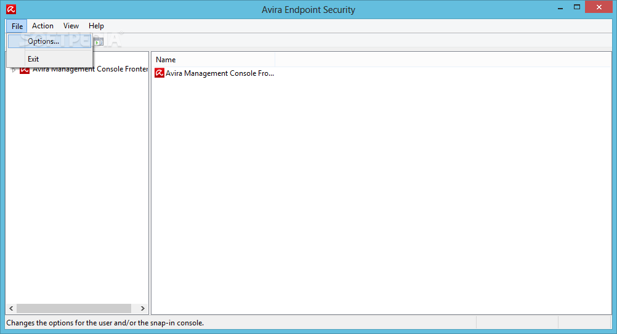Close the Avira Endpoint Security window
The image size is (617, 334).
[599, 7]
